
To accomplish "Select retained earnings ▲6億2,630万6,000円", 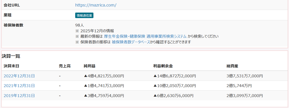I will tap(173, 96).
